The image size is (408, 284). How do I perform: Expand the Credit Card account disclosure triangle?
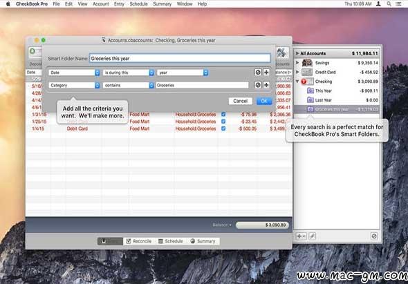297,72
